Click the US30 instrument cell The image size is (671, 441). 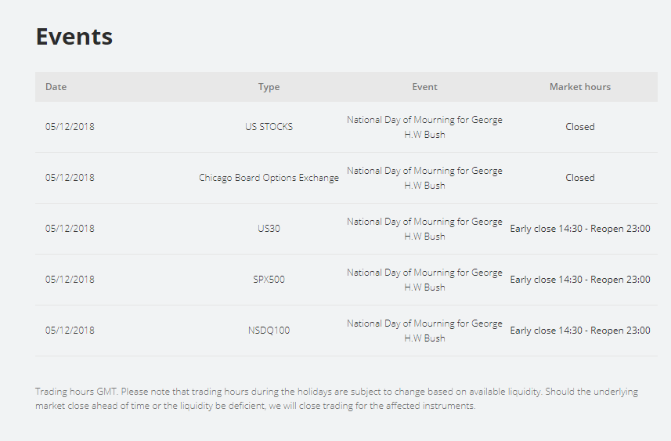(x=269, y=229)
